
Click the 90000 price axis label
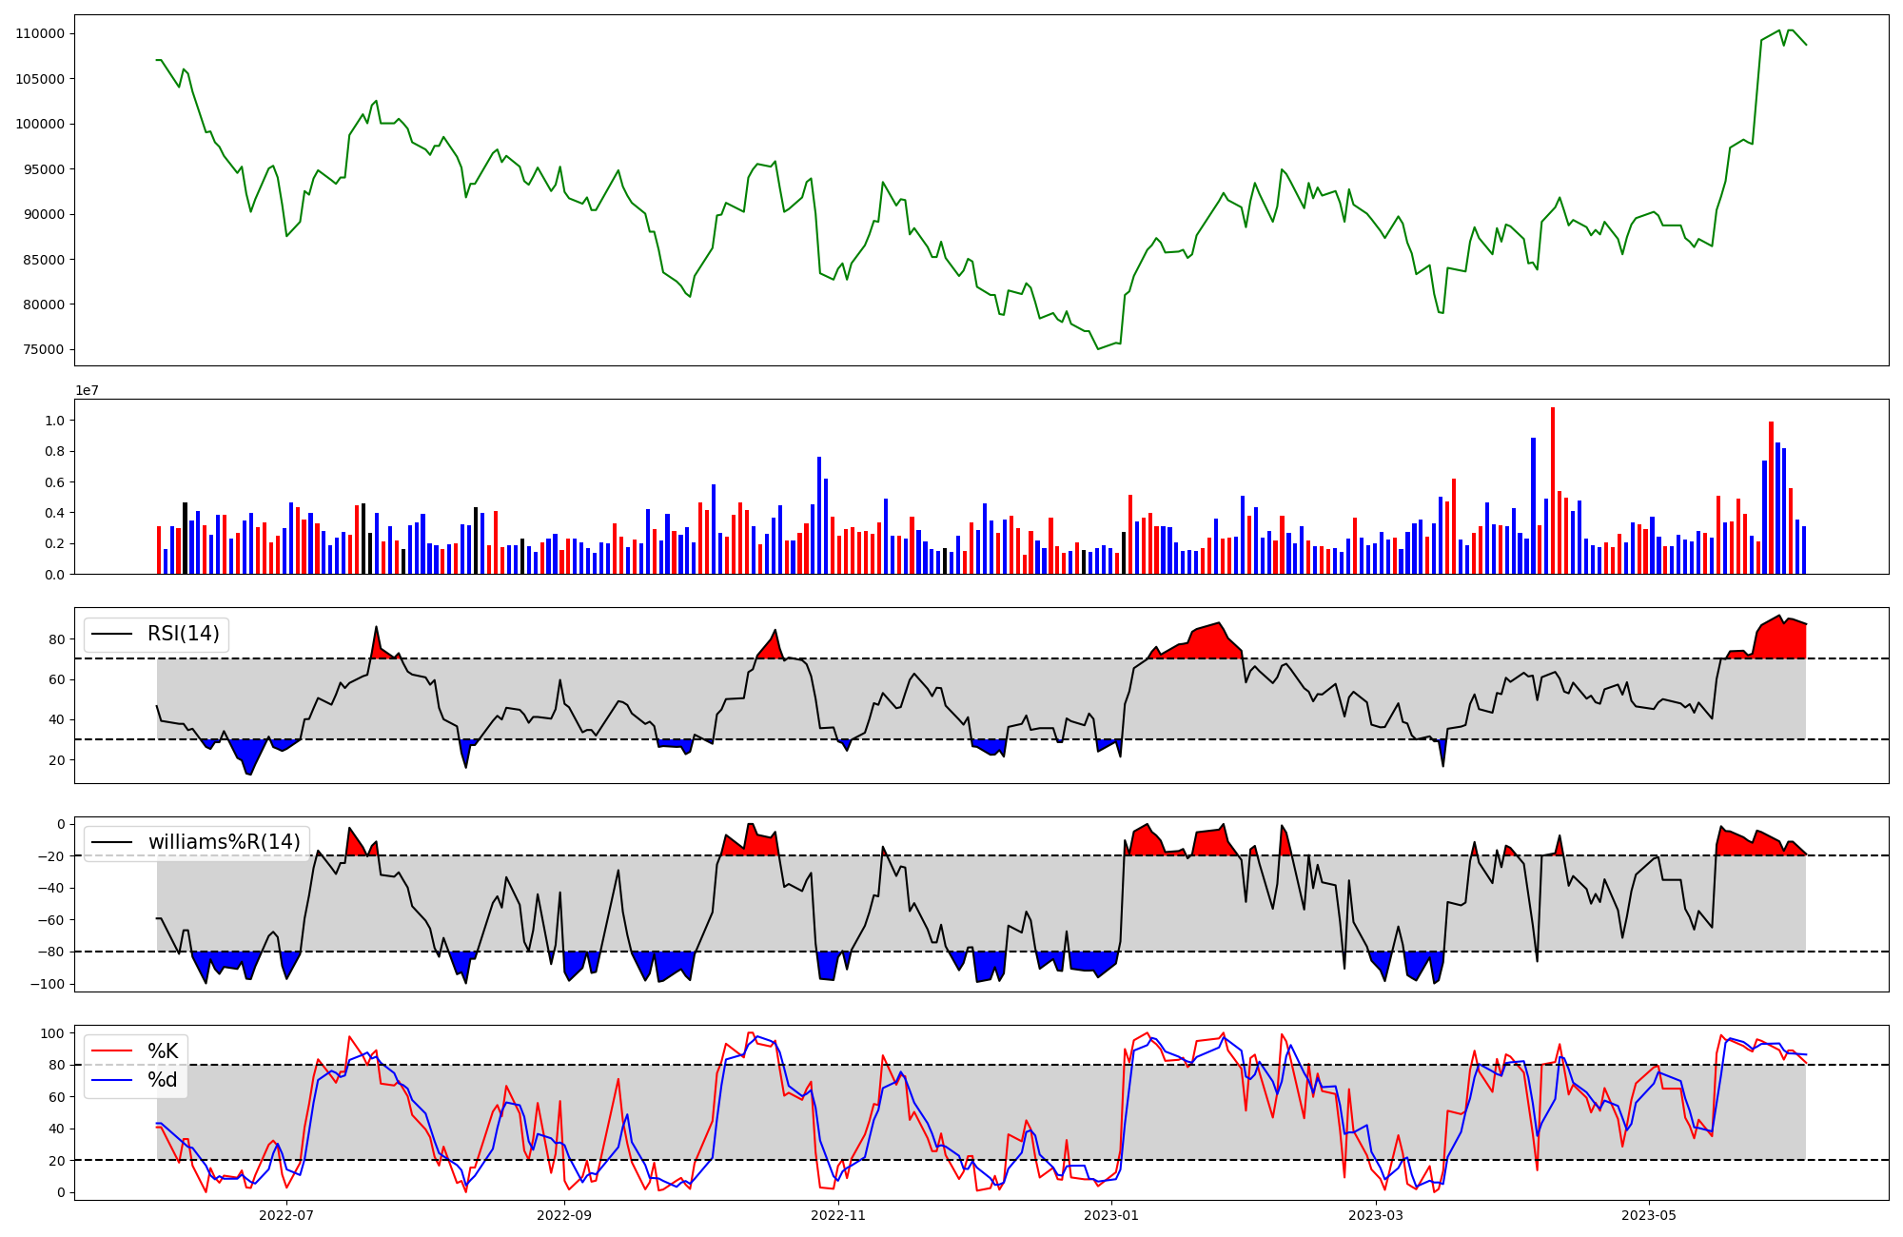point(44,214)
